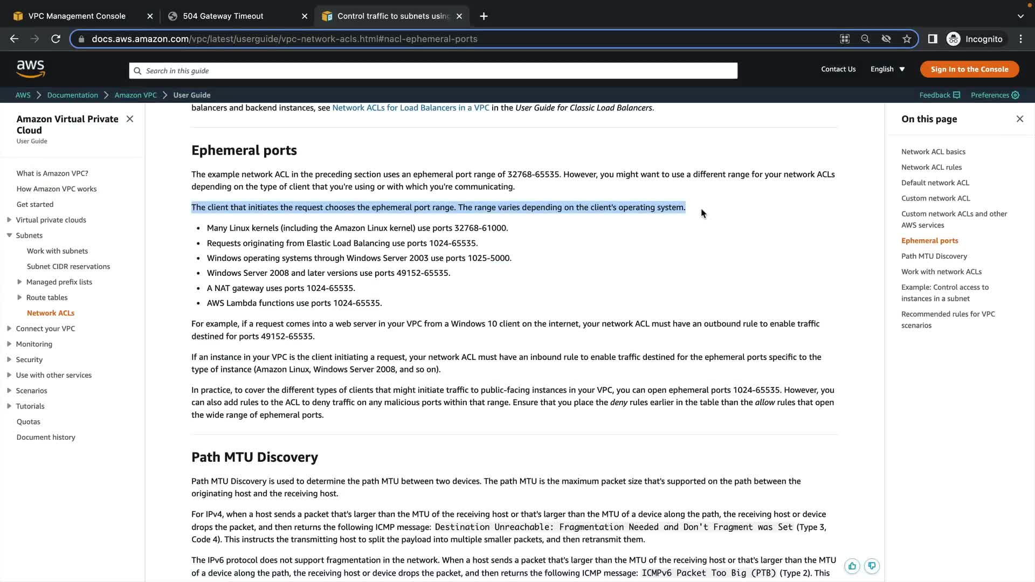1035x582 pixels.
Task: Bookmark this page with star icon
Action: coord(907,39)
